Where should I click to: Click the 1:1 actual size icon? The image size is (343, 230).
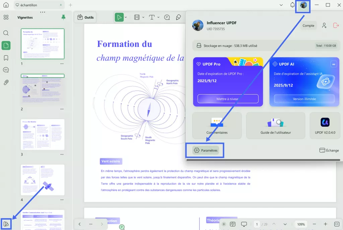[x=337, y=224]
